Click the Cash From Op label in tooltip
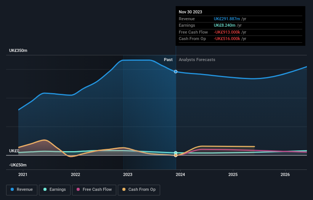This screenshot has height=200, width=313. tap(192, 39)
